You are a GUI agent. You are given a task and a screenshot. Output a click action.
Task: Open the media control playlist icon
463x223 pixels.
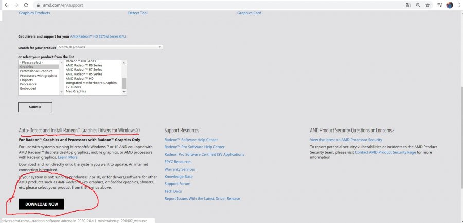pos(440,5)
